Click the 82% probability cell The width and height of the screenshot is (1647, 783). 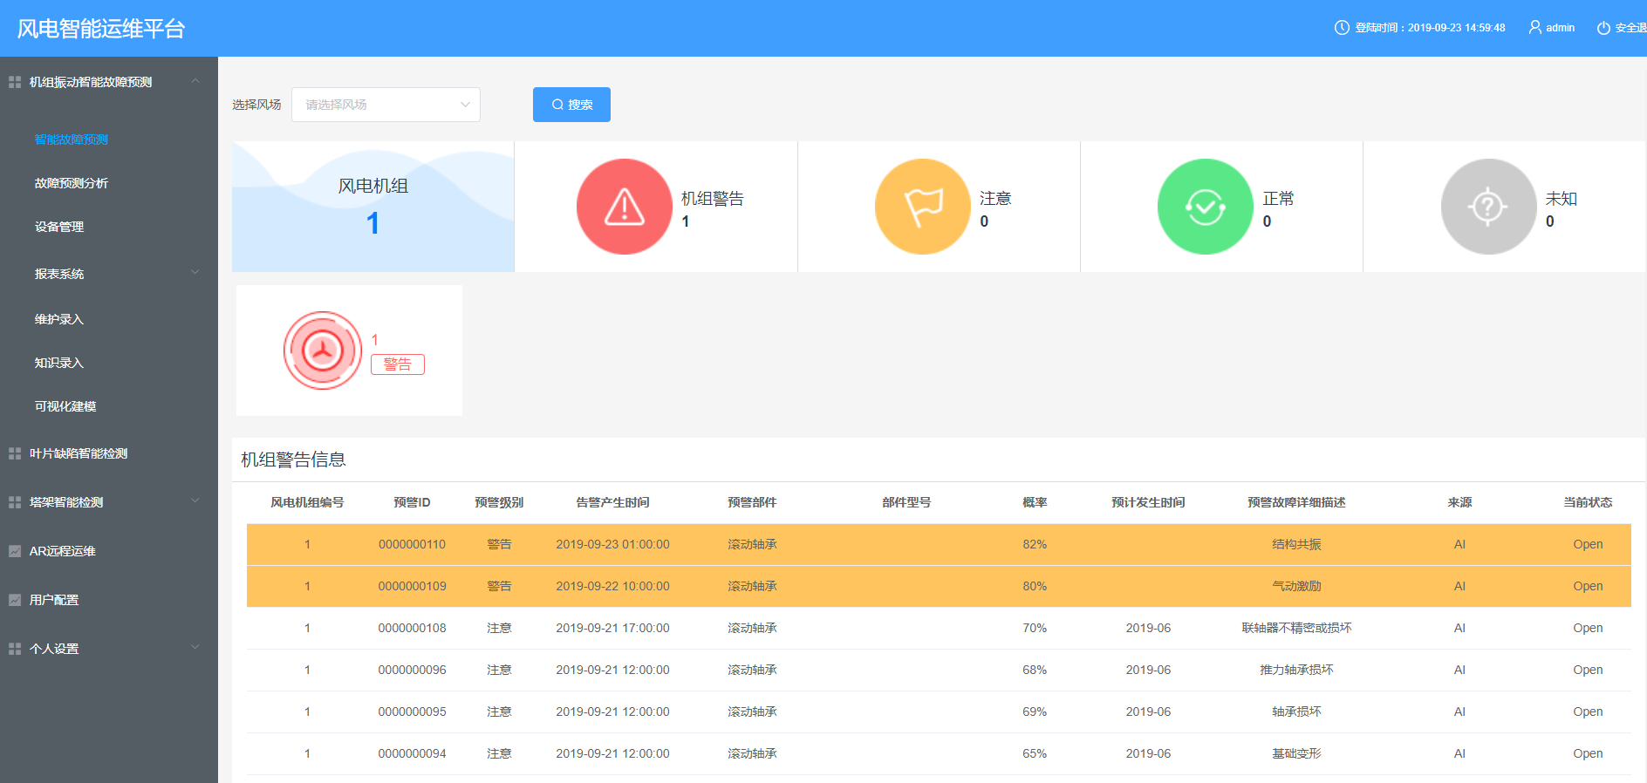click(1035, 544)
